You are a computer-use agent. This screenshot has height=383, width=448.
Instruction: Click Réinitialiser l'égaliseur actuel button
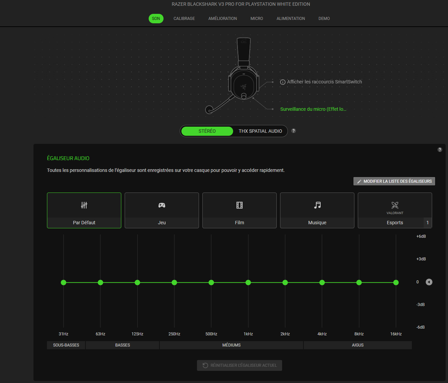coord(240,365)
